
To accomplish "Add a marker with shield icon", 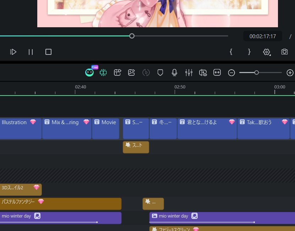I will point(160,73).
